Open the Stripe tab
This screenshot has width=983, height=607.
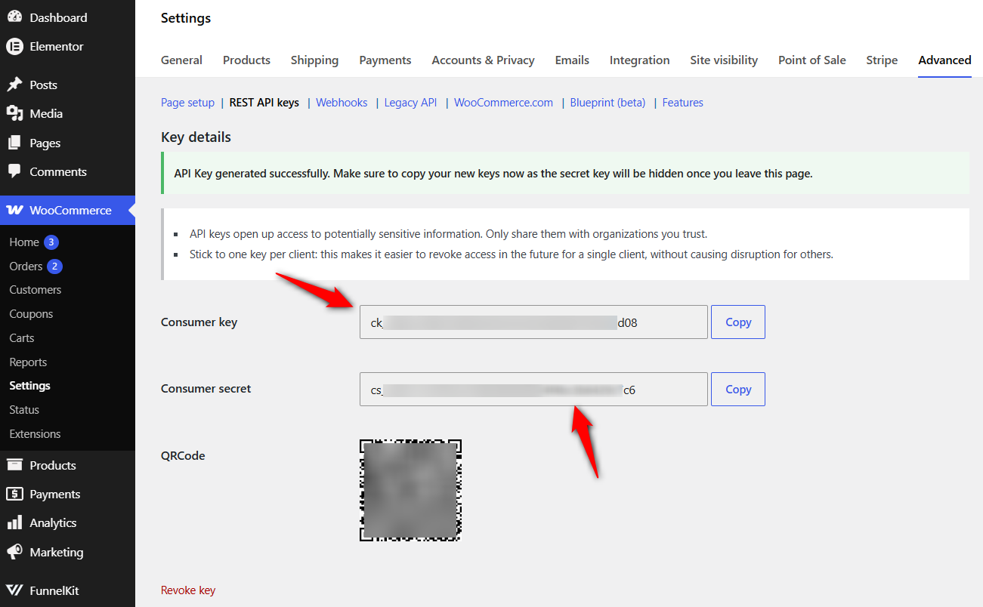tap(882, 60)
